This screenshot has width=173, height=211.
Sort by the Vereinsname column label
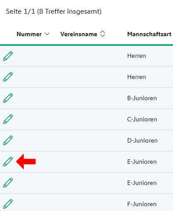pos(79,34)
